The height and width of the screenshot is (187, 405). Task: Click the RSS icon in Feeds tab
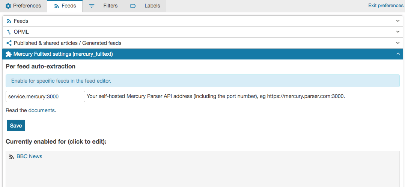point(57,6)
